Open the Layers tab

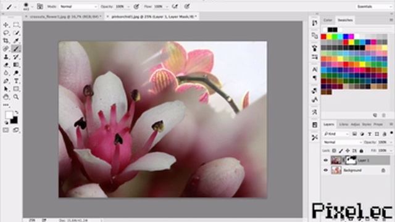[x=329, y=125]
